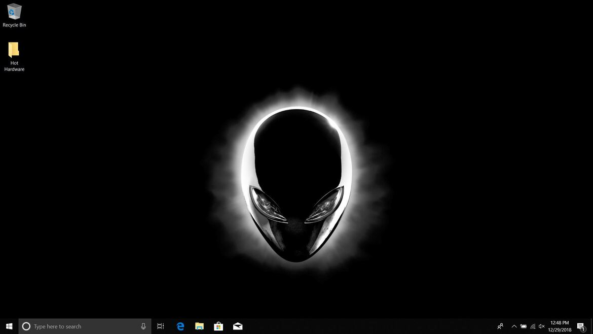Open the Windows Start menu
Viewport: 593px width, 334px height.
[x=9, y=326]
